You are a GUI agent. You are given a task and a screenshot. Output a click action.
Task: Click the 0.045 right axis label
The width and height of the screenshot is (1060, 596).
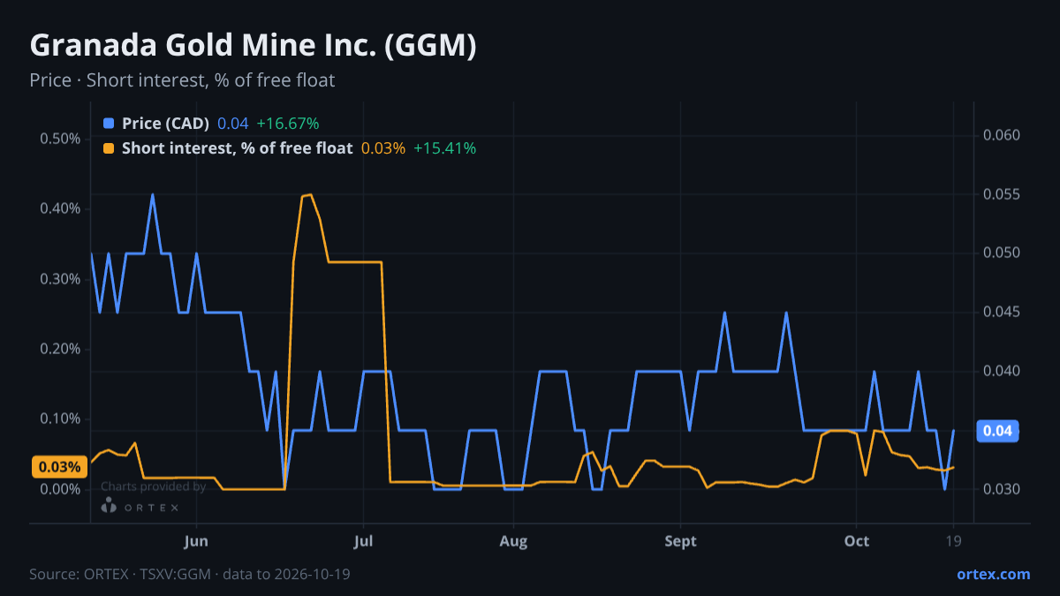click(1002, 312)
